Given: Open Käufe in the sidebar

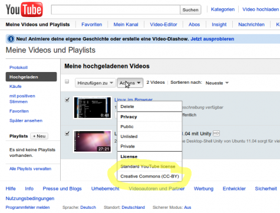Looking at the screenshot, I should (x=15, y=86).
